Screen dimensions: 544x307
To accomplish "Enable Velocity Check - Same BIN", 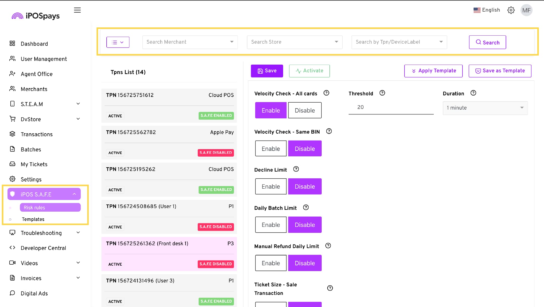I will 270,149.
